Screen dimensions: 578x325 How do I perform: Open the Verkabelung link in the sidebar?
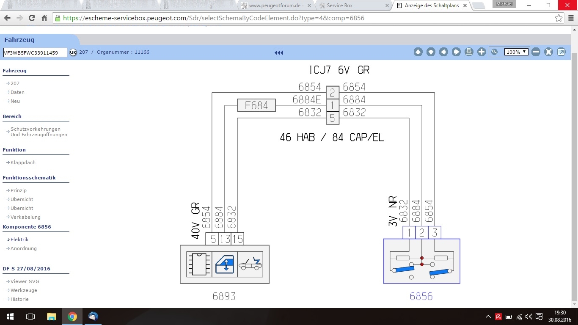coord(25,217)
